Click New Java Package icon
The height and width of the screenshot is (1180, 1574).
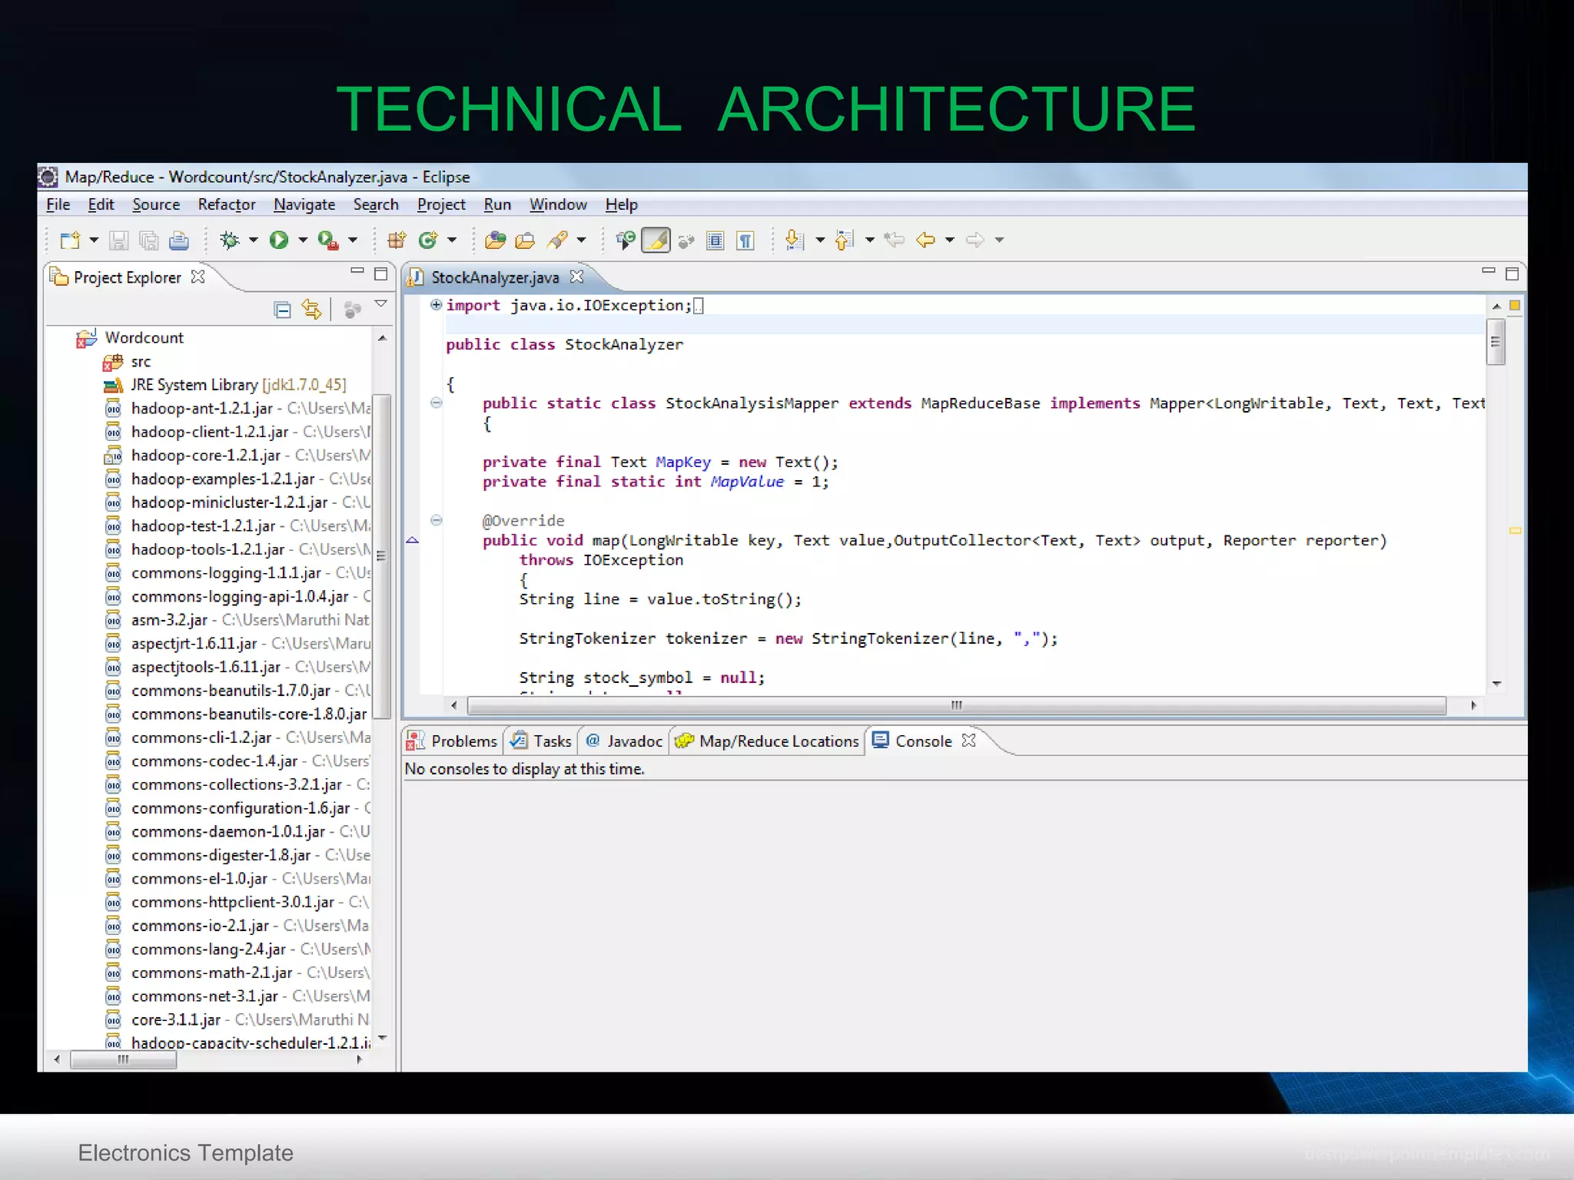click(397, 240)
